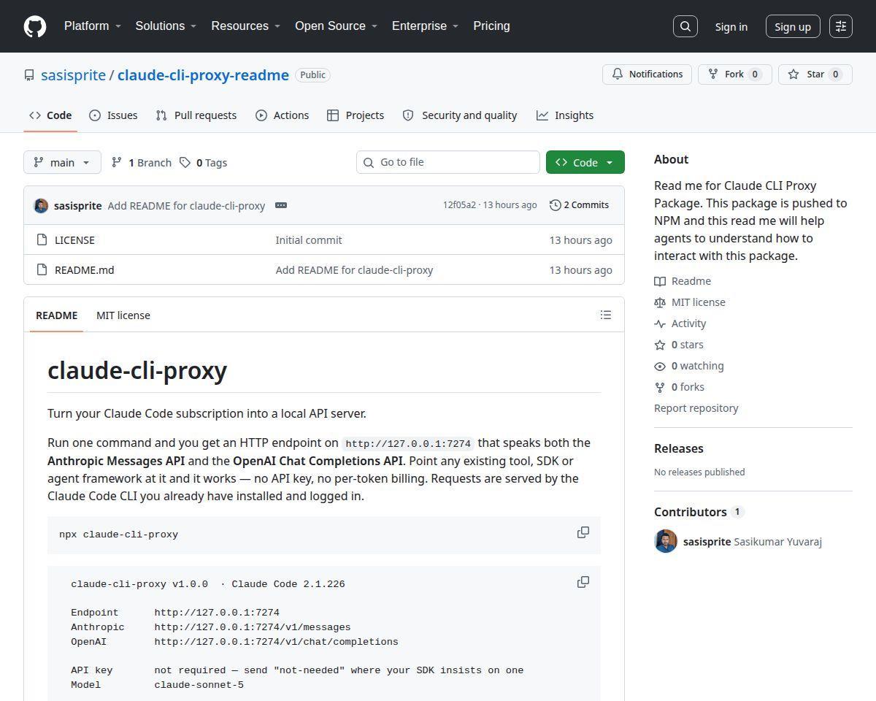Viewport: 876px width, 701px height.
Task: Open the Contributors heading link
Action: coord(699,512)
